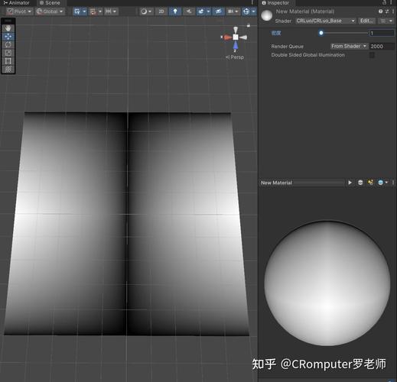Select the Hand view tool
The height and width of the screenshot is (382, 397).
click(8, 28)
